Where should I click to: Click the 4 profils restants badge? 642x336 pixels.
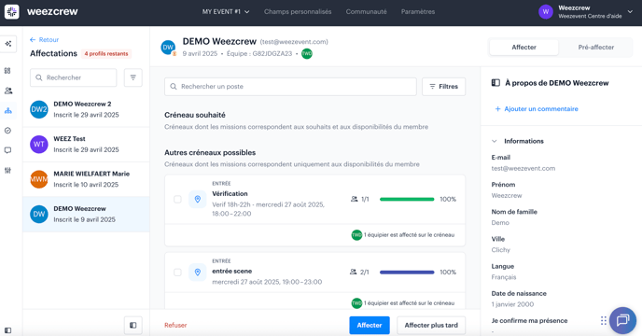(x=106, y=54)
